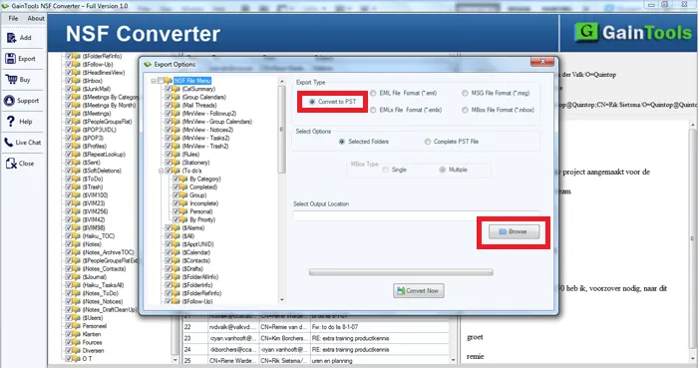Image resolution: width=698 pixels, height=368 pixels.
Task: Click message list scroll down arrow
Action: point(453,360)
